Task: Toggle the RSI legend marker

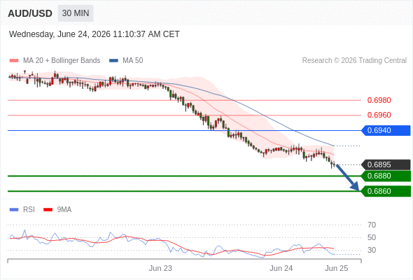Action: click(14, 210)
